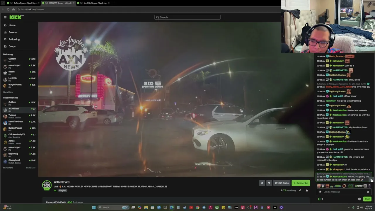The image size is (375, 211).
Task: Mute the AXNNEWS Stream browser tab
Action: pos(47,3)
